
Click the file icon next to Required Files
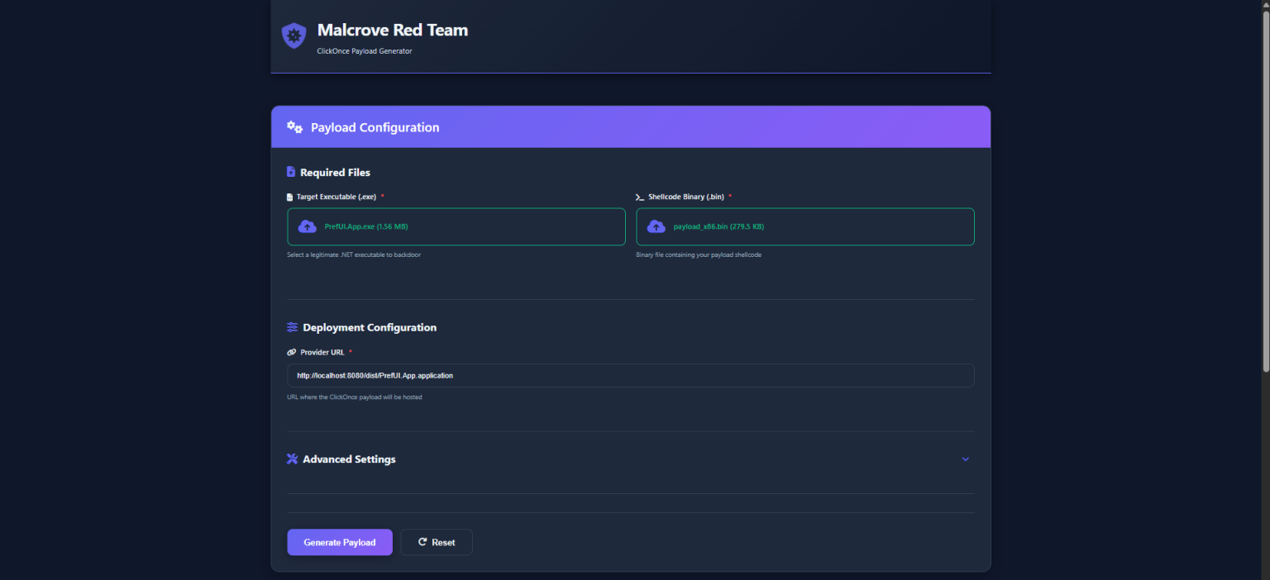[x=291, y=172]
